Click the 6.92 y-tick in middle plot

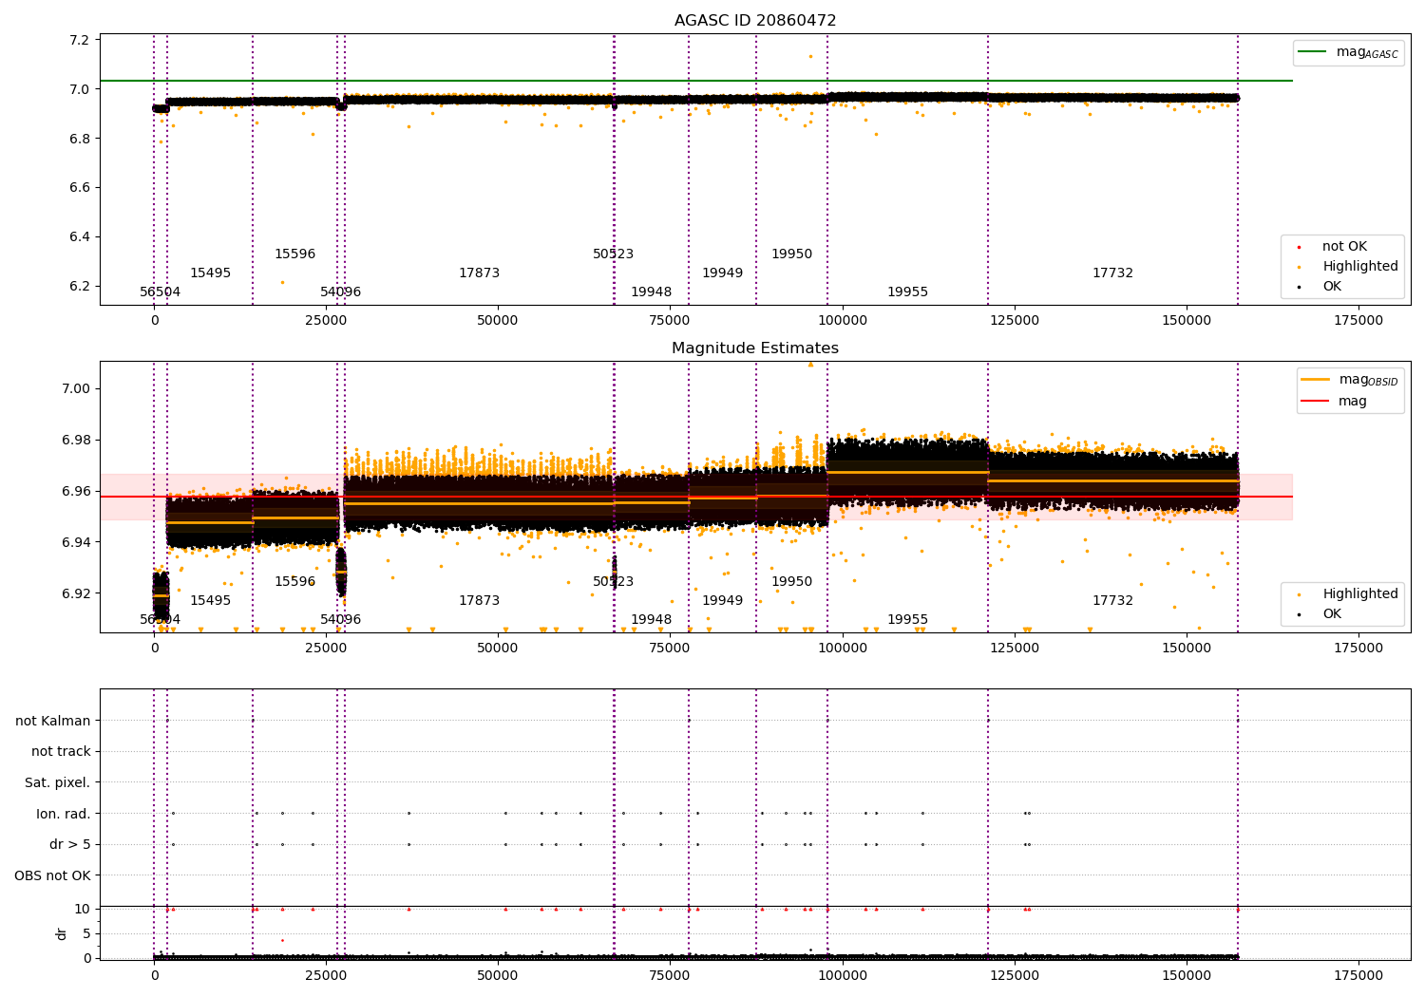78,593
